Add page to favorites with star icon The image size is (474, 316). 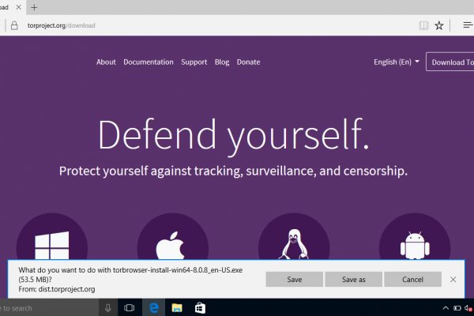click(439, 25)
